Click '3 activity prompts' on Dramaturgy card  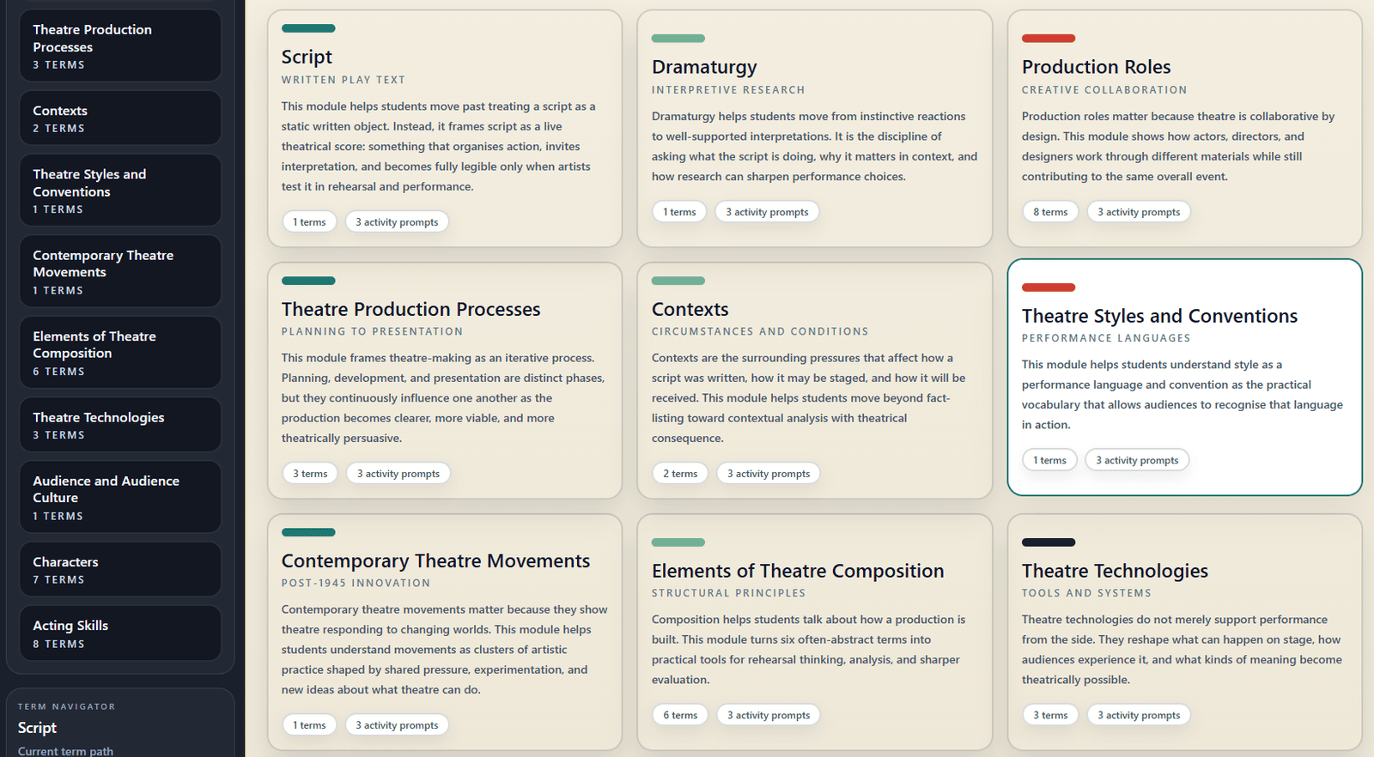pyautogui.click(x=767, y=212)
